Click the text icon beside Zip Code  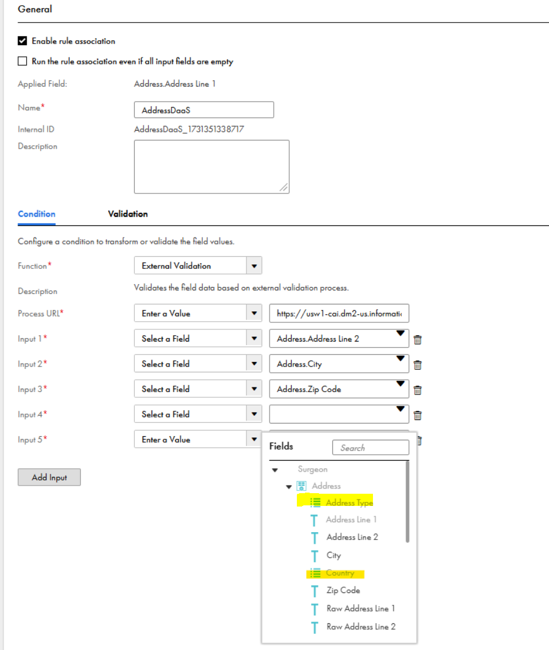pos(315,591)
